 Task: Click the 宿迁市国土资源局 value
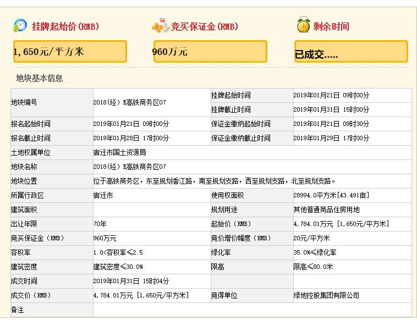120,152
